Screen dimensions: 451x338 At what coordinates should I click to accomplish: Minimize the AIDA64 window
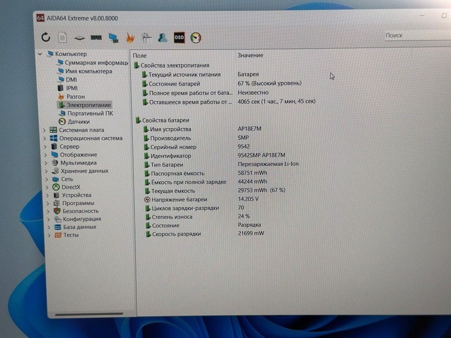coord(422,15)
